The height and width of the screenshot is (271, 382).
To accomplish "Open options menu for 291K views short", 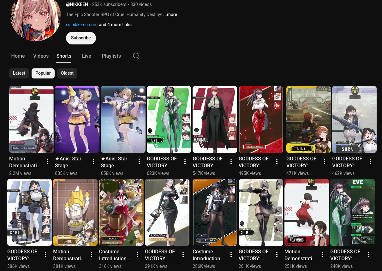I will (x=183, y=255).
